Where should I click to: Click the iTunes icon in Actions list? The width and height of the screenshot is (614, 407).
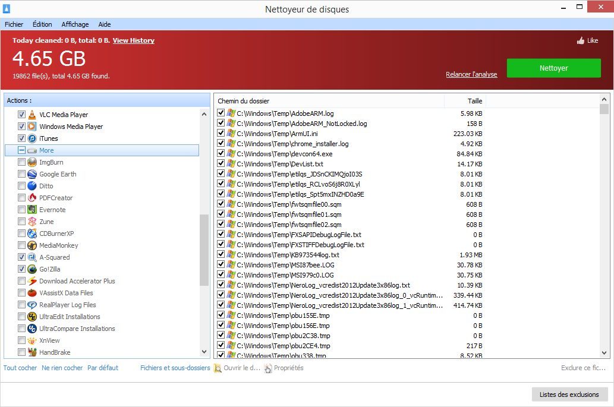[x=32, y=138]
